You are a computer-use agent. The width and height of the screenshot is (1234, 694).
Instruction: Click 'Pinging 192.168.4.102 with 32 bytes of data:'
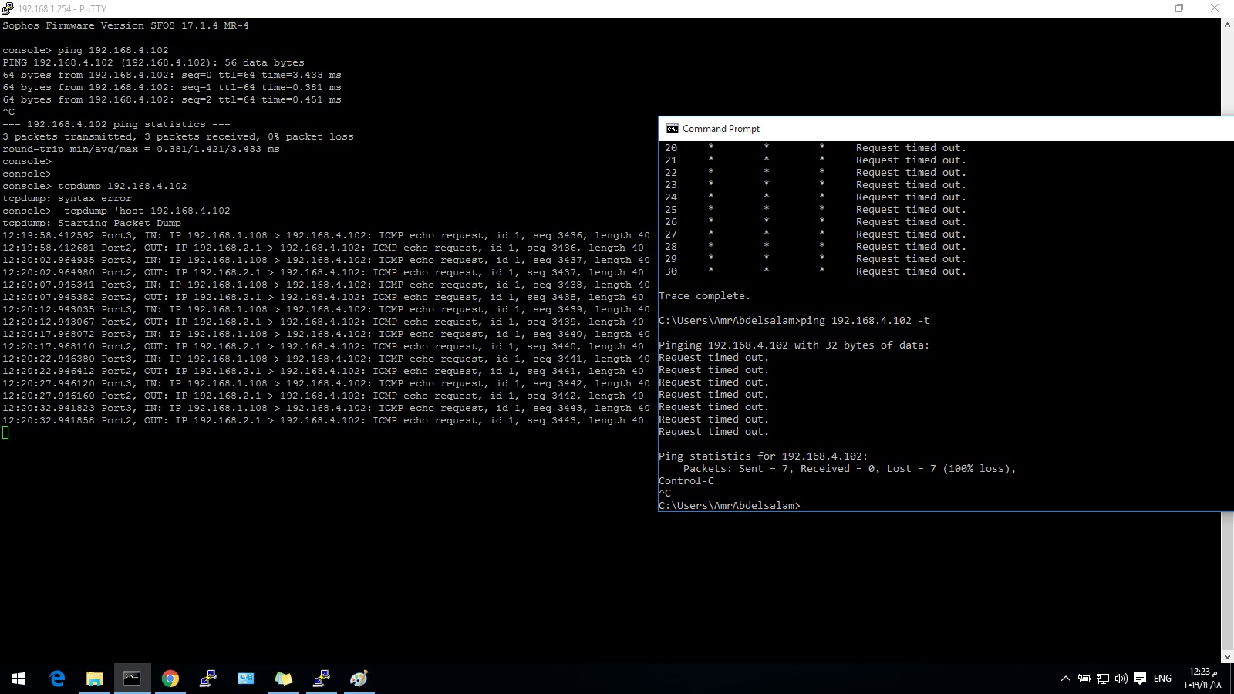coord(794,345)
